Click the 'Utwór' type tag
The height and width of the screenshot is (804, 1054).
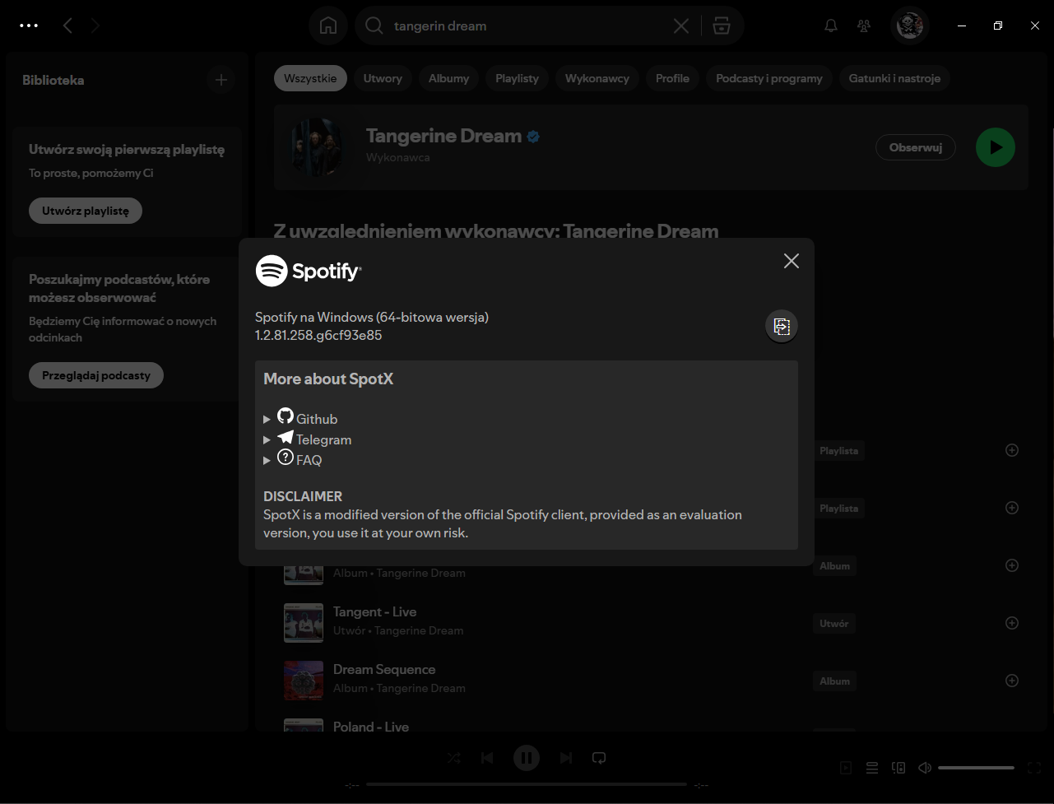(x=834, y=624)
